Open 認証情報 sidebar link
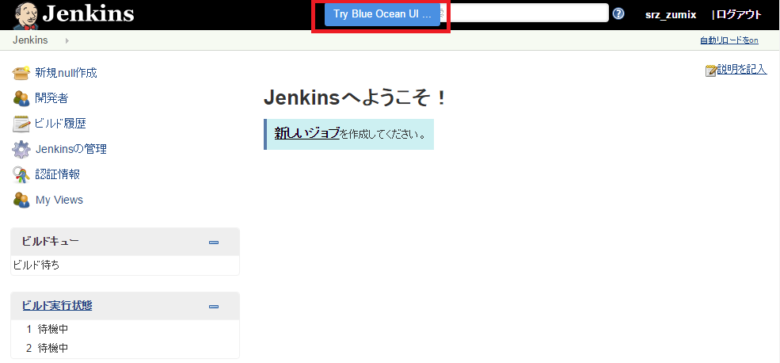 tap(57, 174)
